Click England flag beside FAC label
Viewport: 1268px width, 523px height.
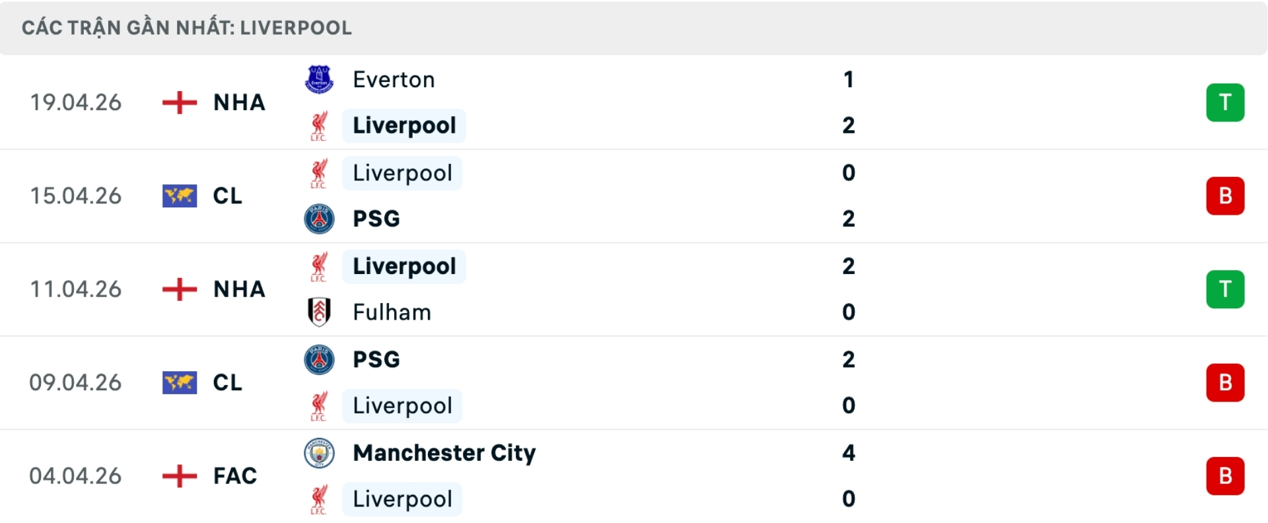point(180,475)
